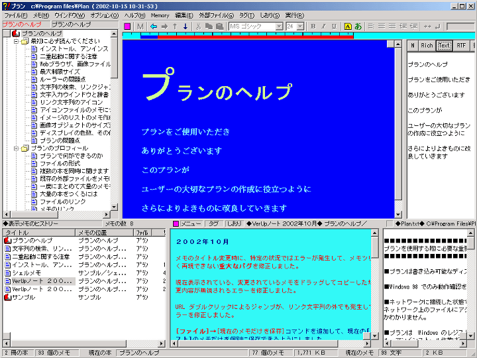This screenshot has height=358, width=477.
Task: Toggle underline formatting (U)
Action: click(334, 27)
